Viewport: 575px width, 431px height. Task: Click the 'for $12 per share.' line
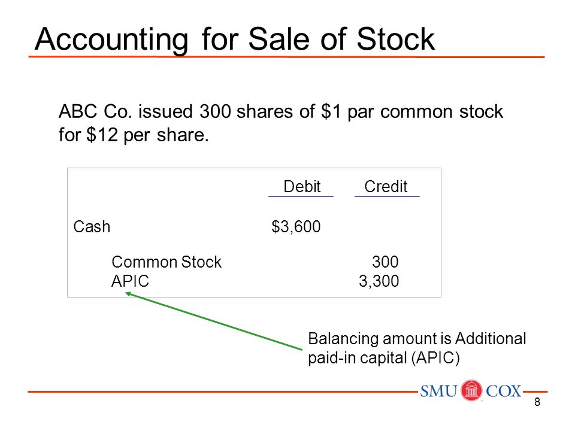(x=134, y=135)
